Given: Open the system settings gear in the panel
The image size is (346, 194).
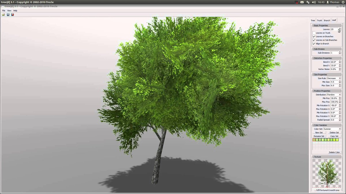Looking at the screenshot, I should (x=343, y=2).
